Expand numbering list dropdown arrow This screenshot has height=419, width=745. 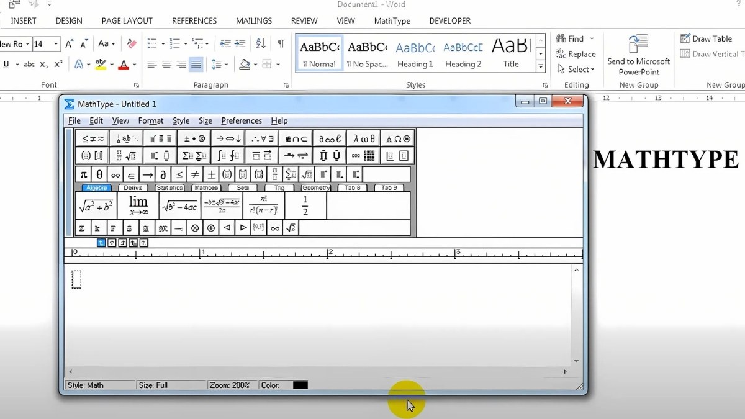(x=185, y=44)
